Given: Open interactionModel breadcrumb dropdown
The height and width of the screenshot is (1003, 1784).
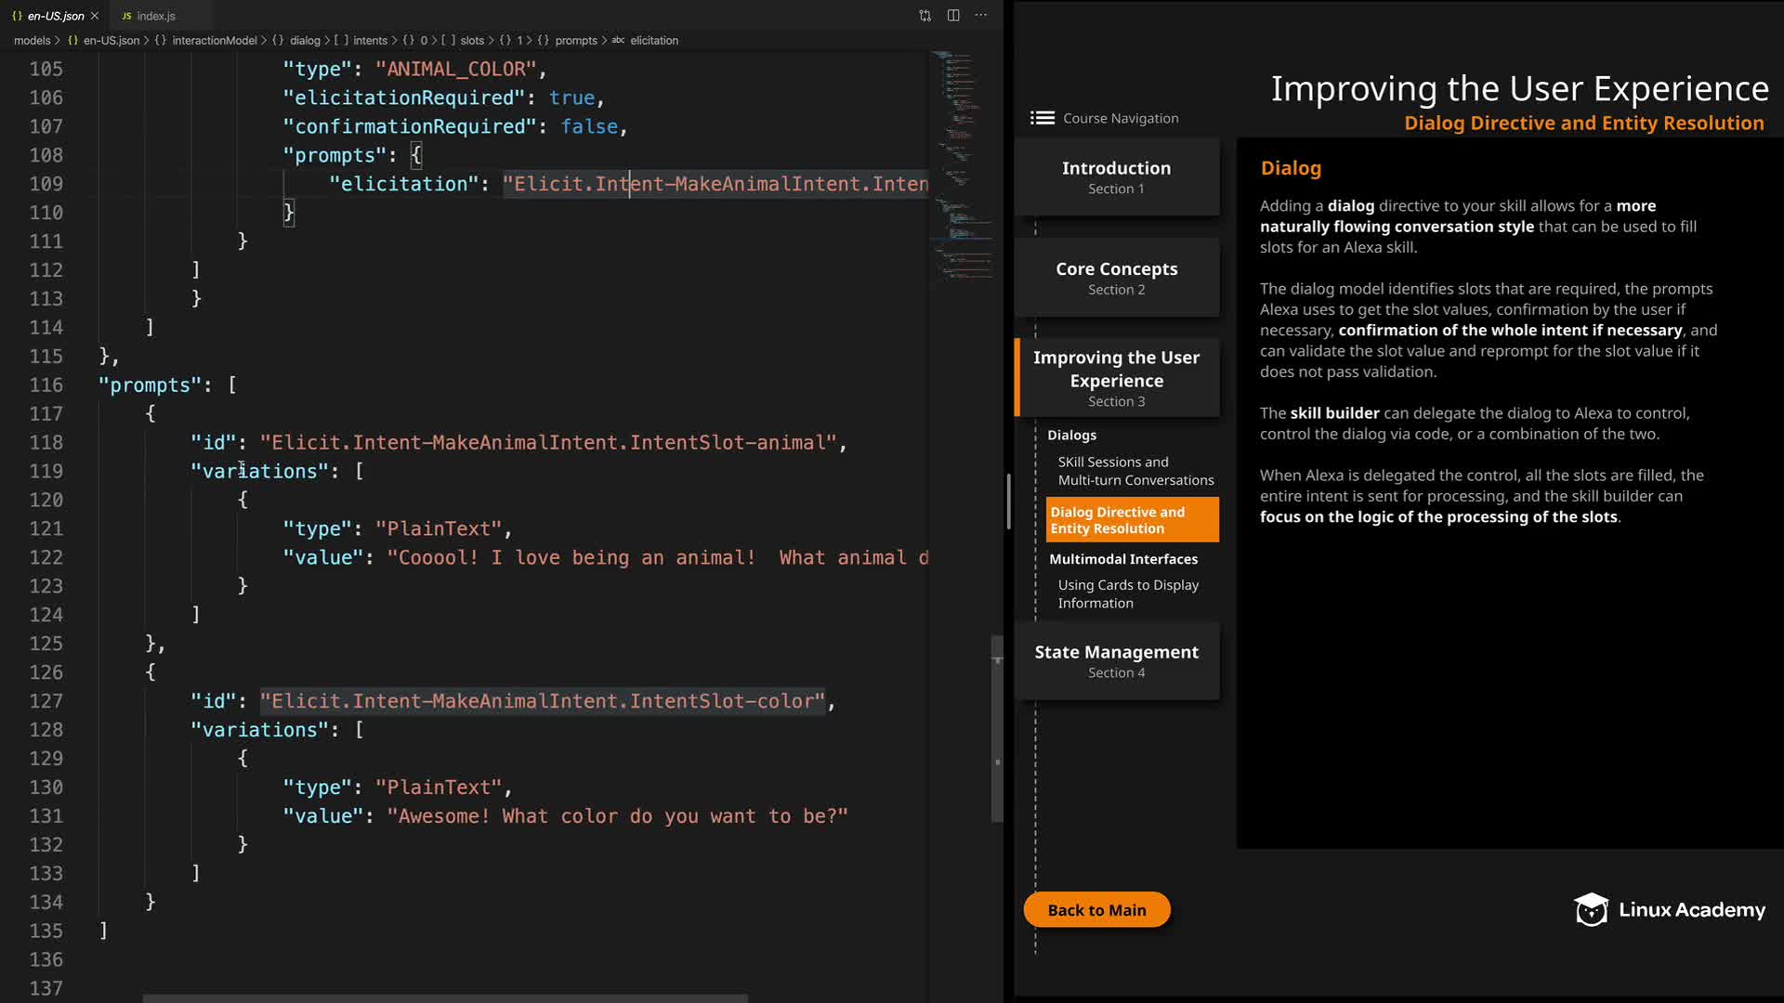Looking at the screenshot, I should 214,41.
